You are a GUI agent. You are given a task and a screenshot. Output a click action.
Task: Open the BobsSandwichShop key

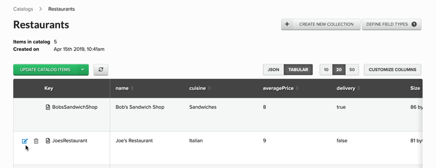point(75,107)
